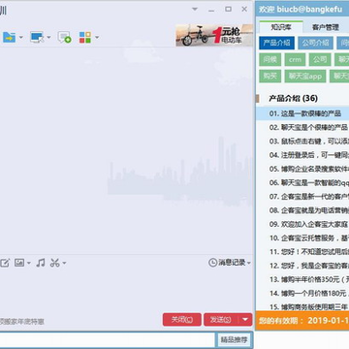Screen dimensions: 349x349
Task: Click the 精品推荐 button
Action: point(234,339)
